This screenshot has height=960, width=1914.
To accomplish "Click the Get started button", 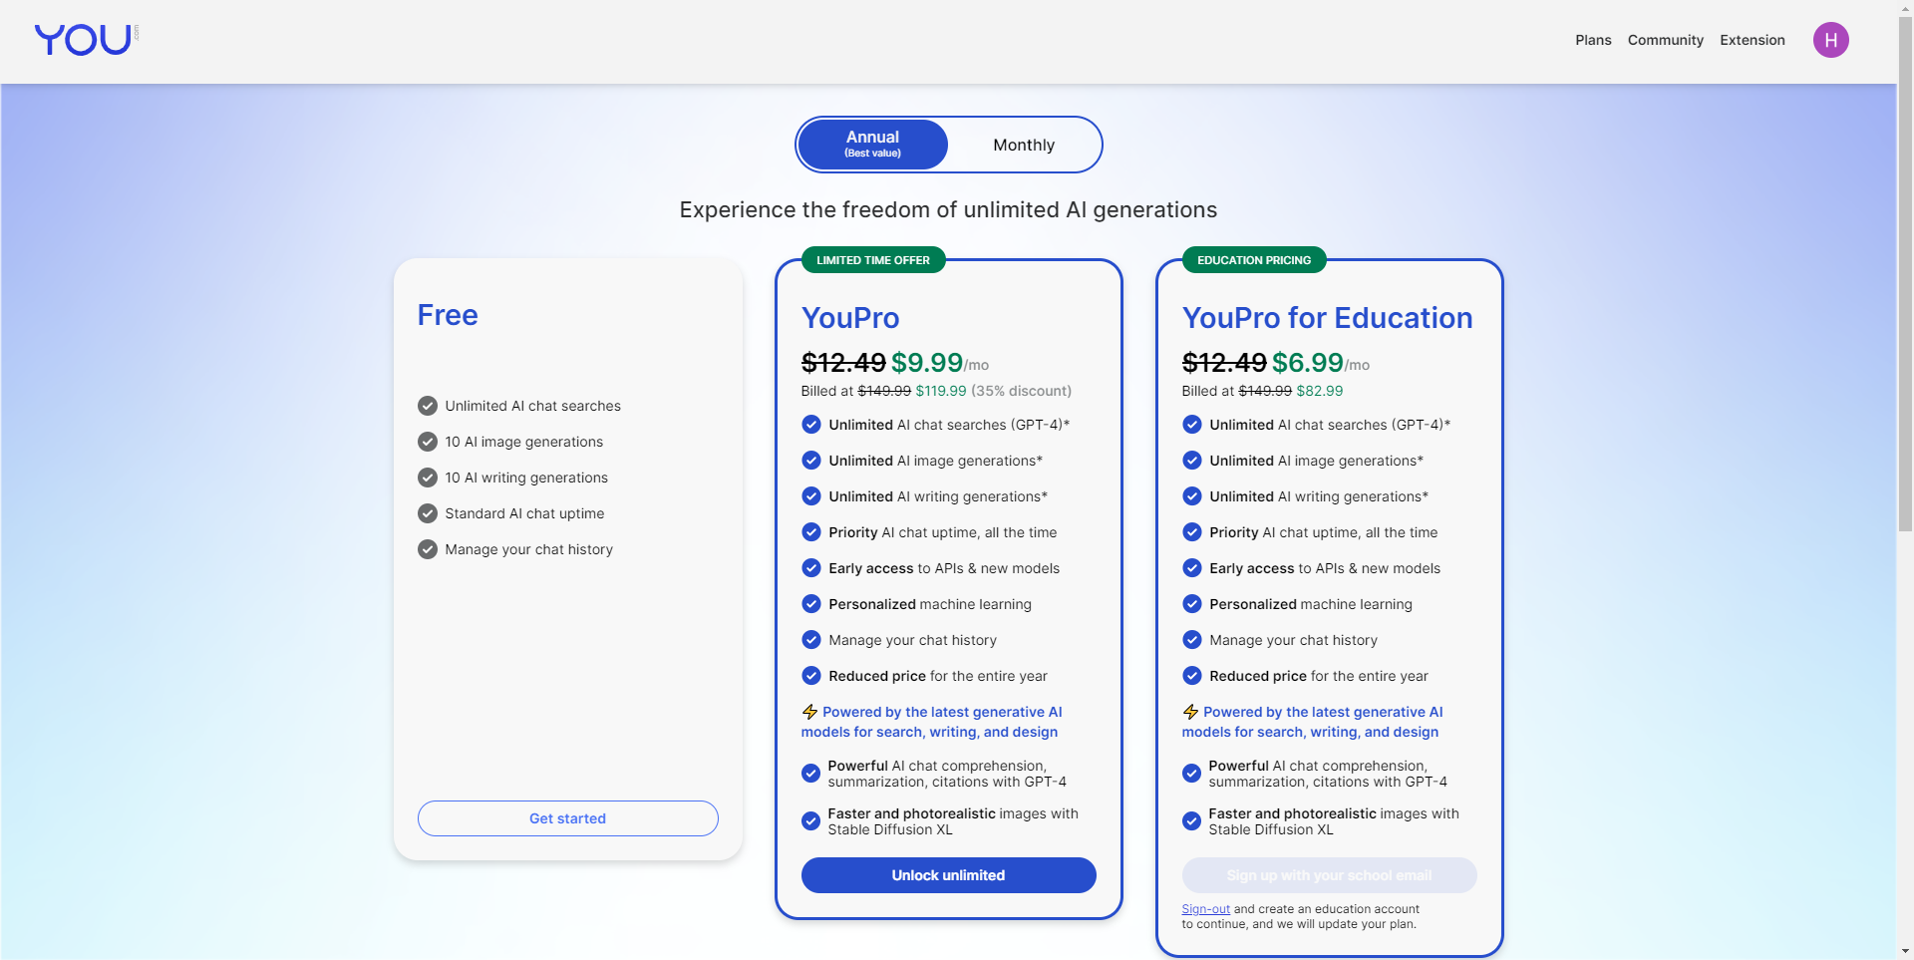I will coord(568,818).
